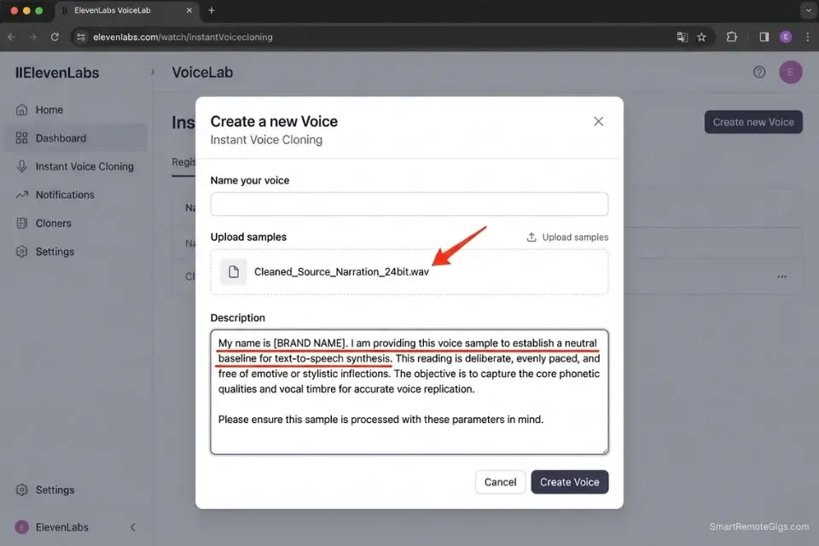The image size is (819, 546).
Task: Click the site info icon in address bar
Action: tap(80, 37)
